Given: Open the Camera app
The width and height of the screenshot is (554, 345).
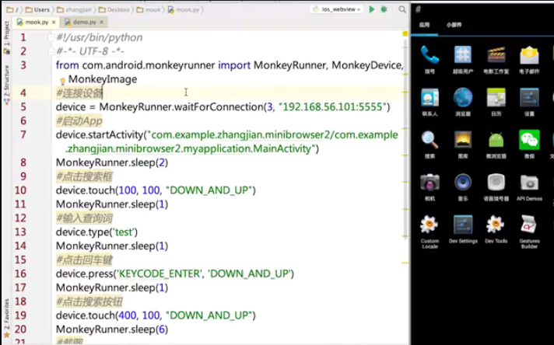Looking at the screenshot, I should click(x=430, y=183).
